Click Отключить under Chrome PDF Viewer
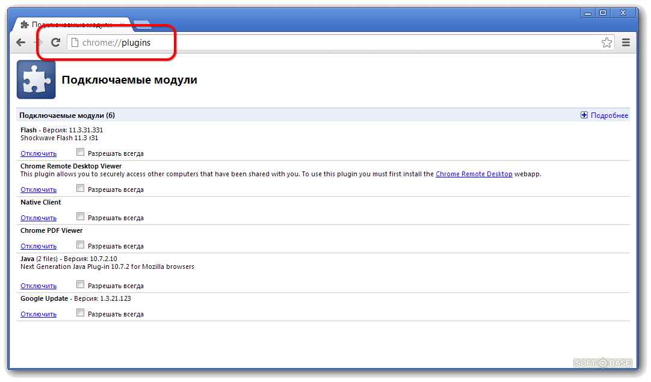This screenshot has width=651, height=382. (38, 245)
